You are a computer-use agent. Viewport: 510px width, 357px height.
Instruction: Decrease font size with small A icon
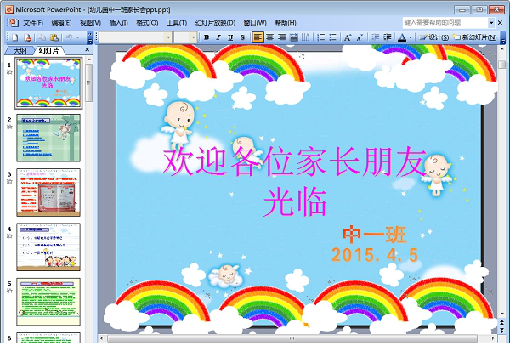(360, 37)
